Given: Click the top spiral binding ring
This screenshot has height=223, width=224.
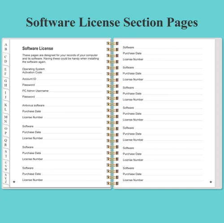Looking at the screenshot, I should [112, 44].
